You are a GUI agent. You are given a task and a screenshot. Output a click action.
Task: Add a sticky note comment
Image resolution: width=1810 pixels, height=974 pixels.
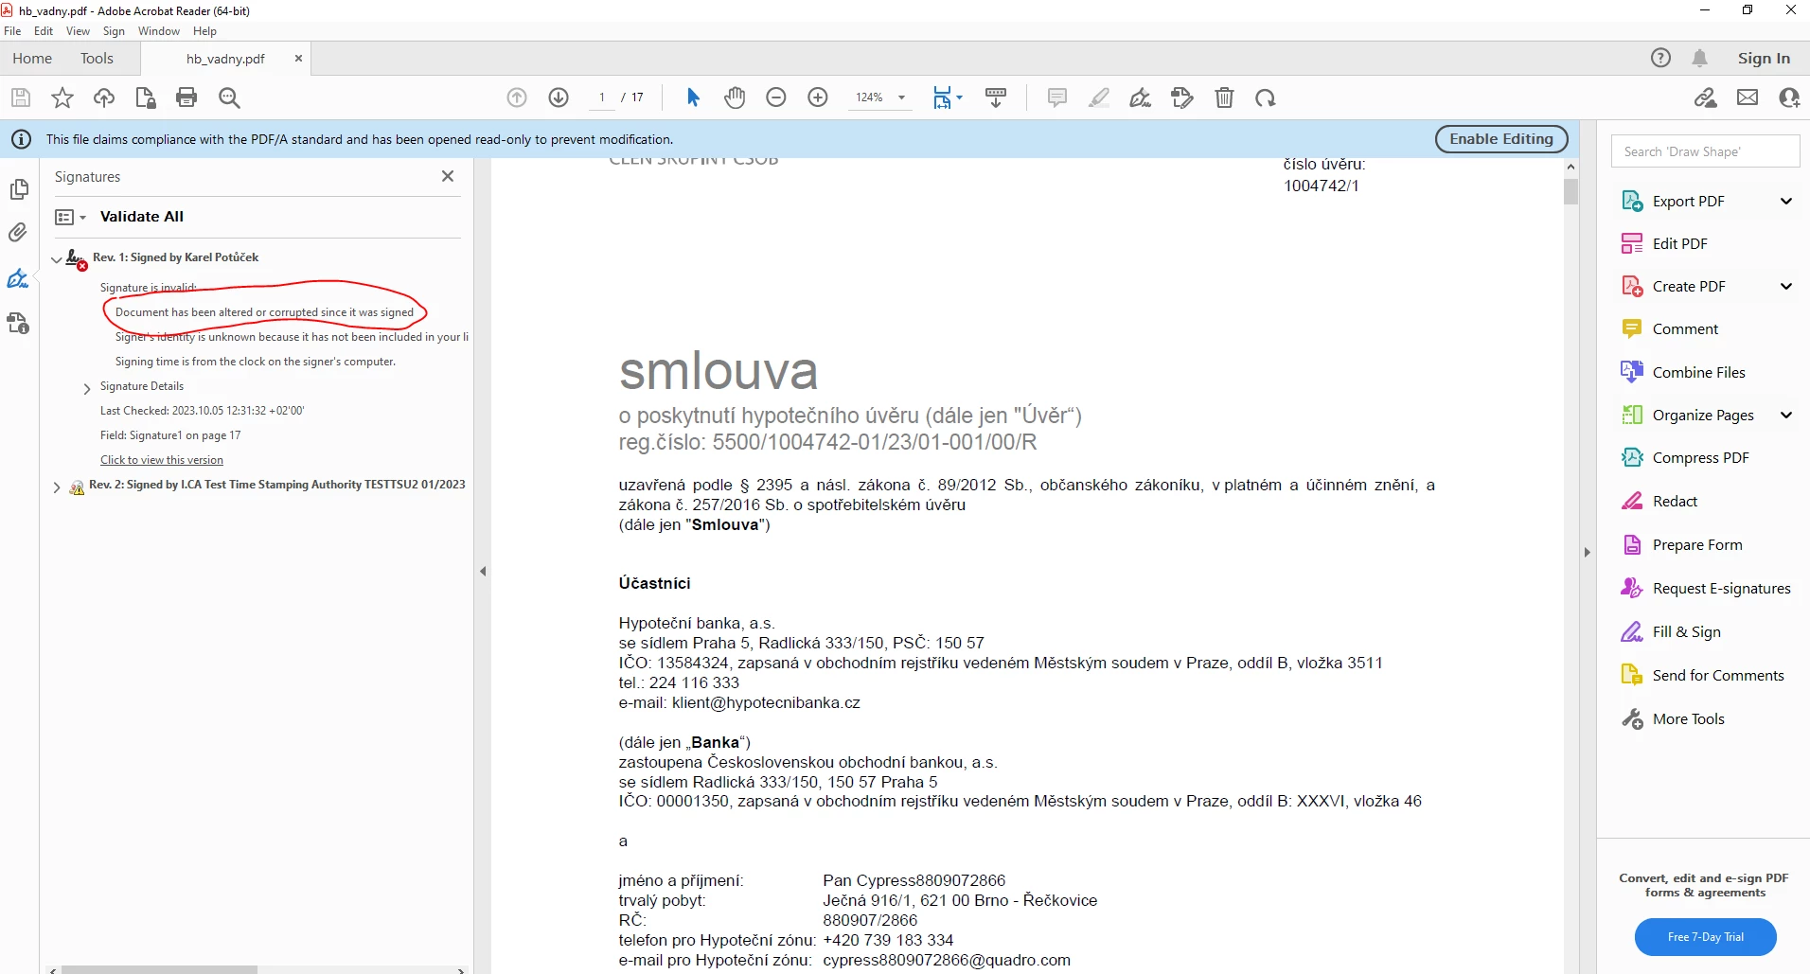(x=1057, y=97)
